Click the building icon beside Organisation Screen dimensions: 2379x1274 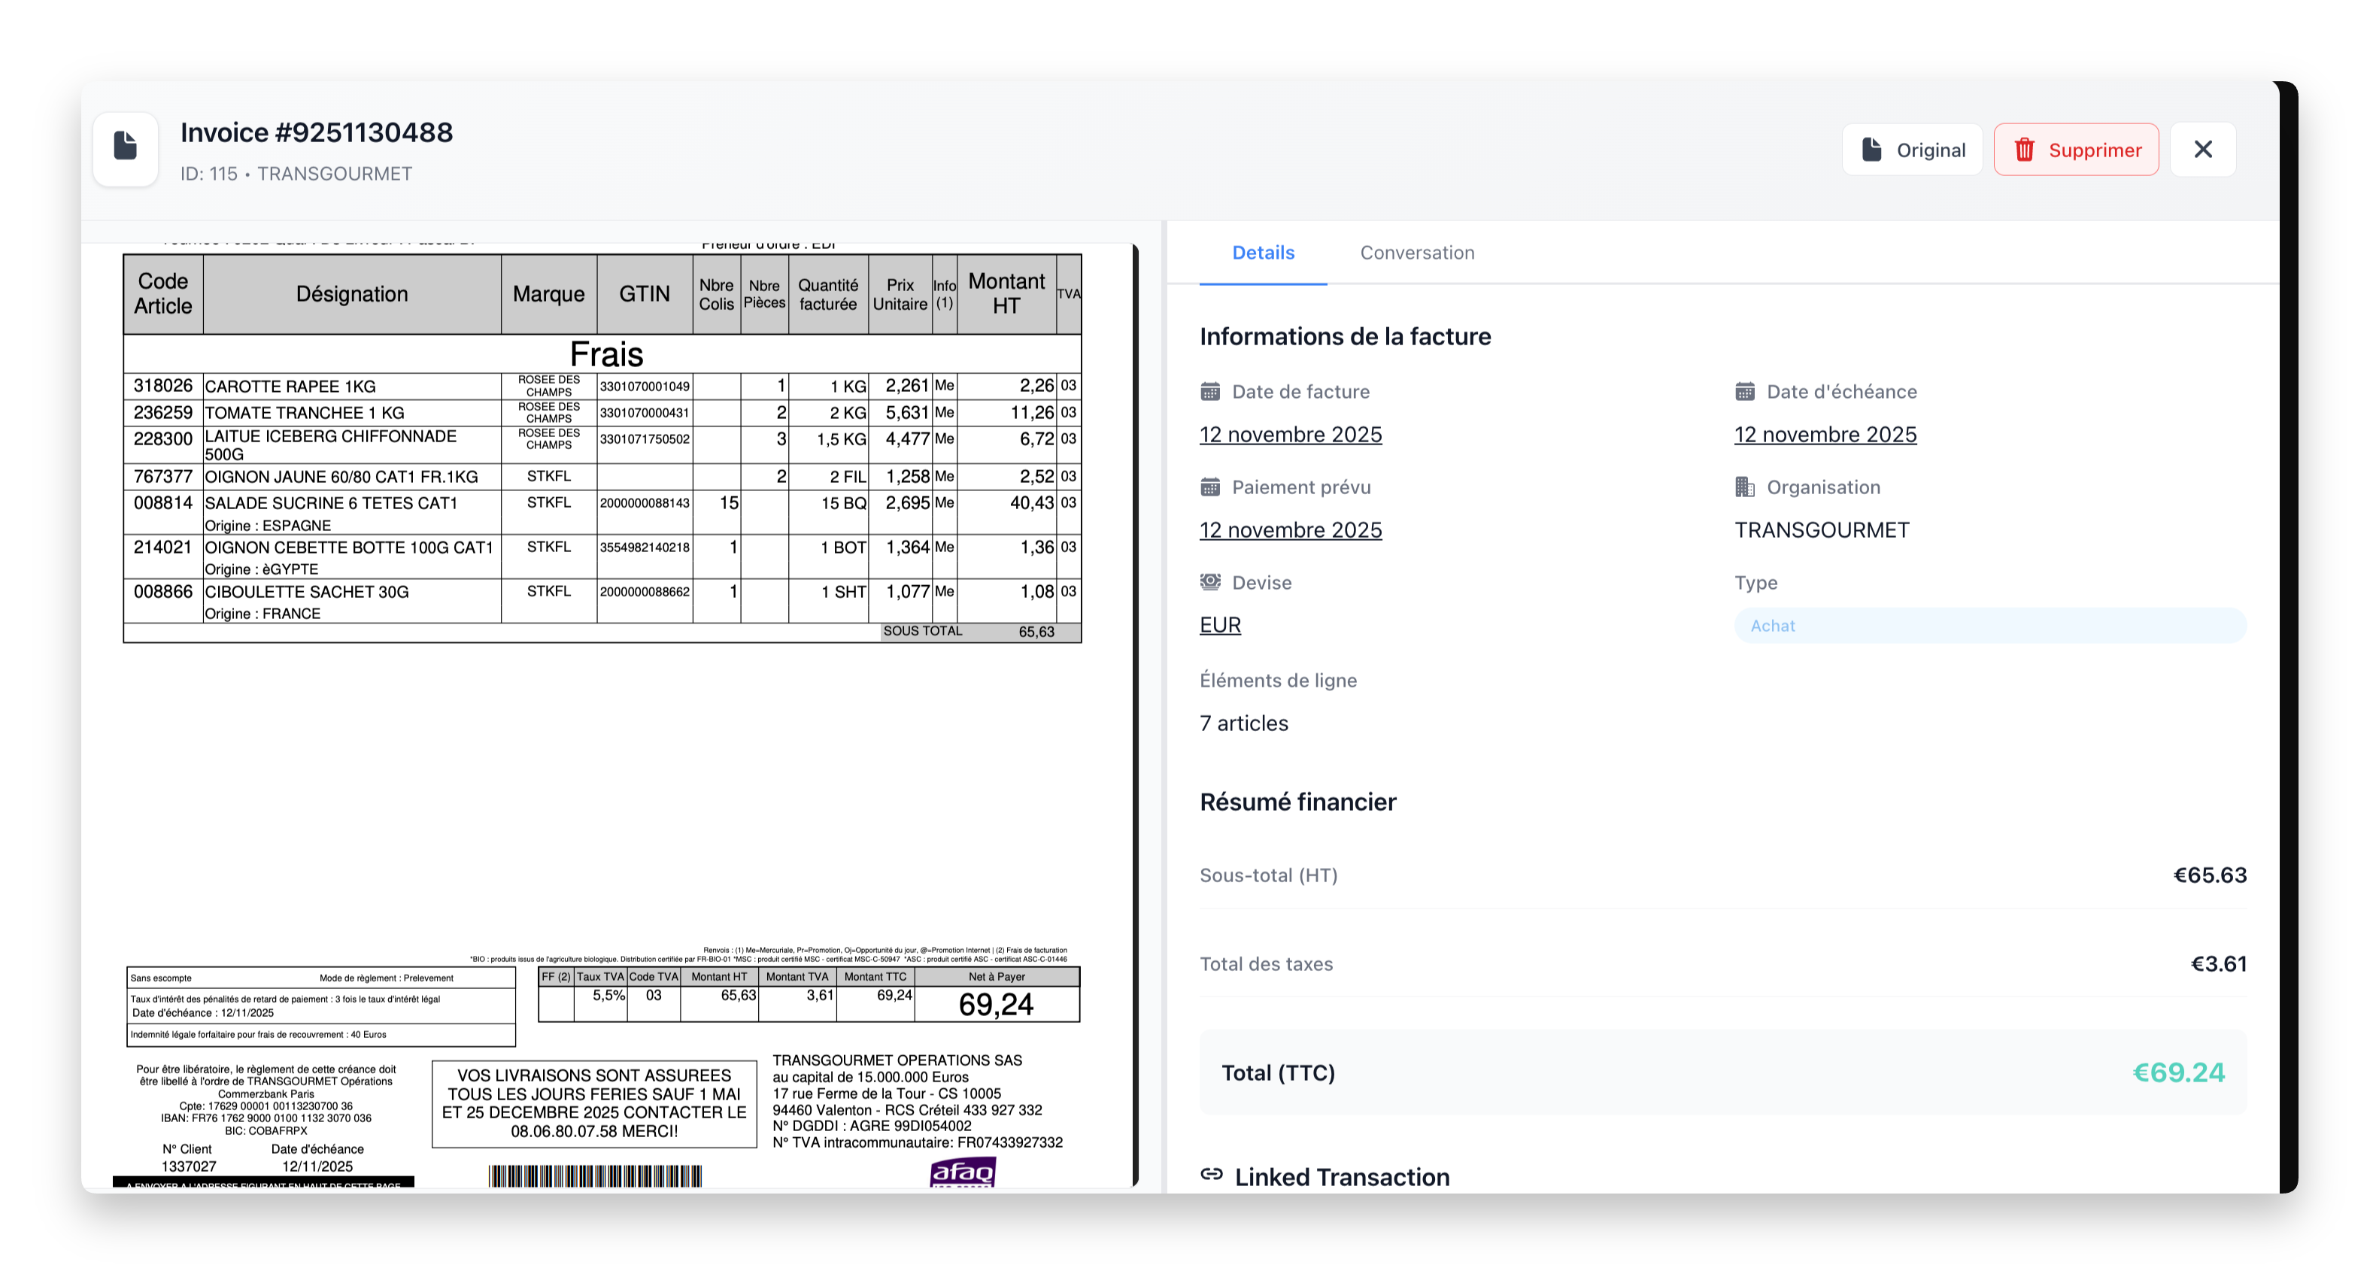[1744, 487]
